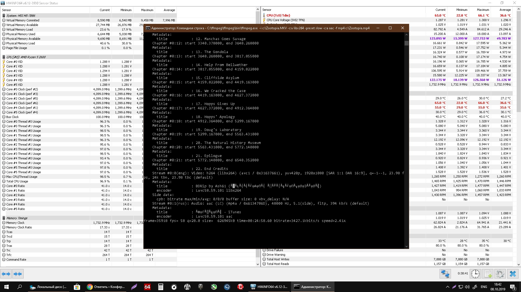Collapse the CPU [#0]: AMD Ryzen 5 2600 group
This screenshot has width=521, height=292.
point(4,57)
